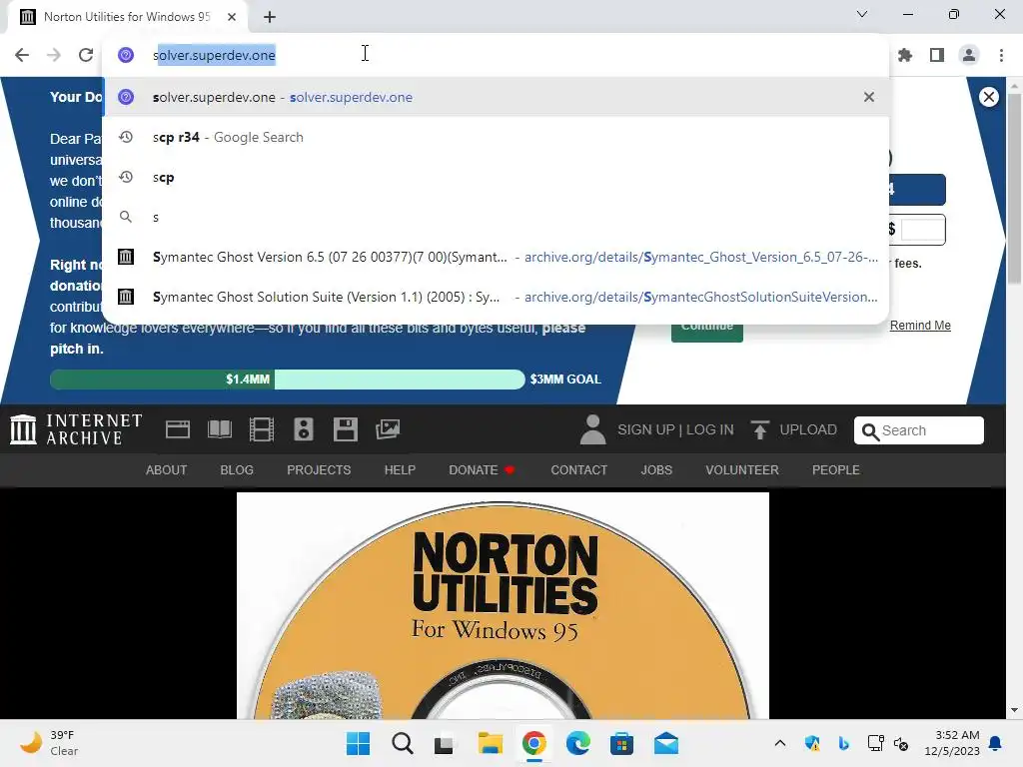This screenshot has height=767, width=1023.
Task: Open Microsoft Store from the taskbar
Action: click(621, 743)
